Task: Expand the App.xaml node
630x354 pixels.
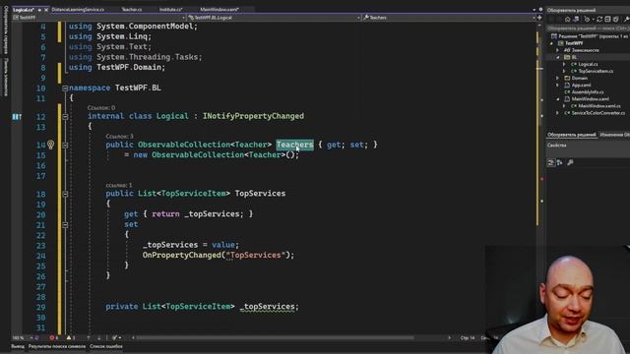Action: tap(558, 86)
